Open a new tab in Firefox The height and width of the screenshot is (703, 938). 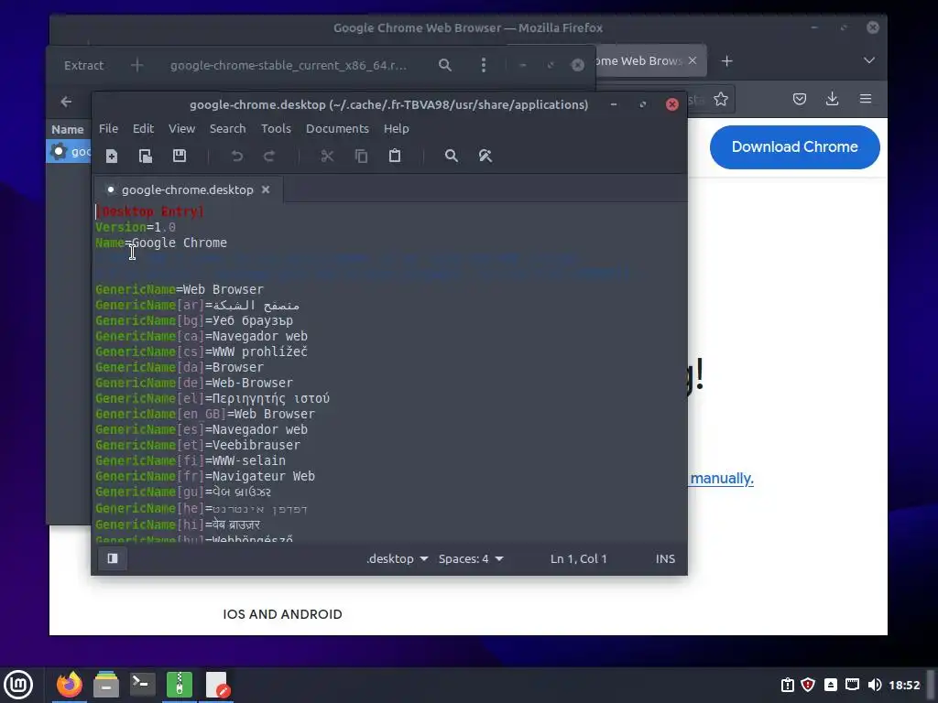coord(726,61)
